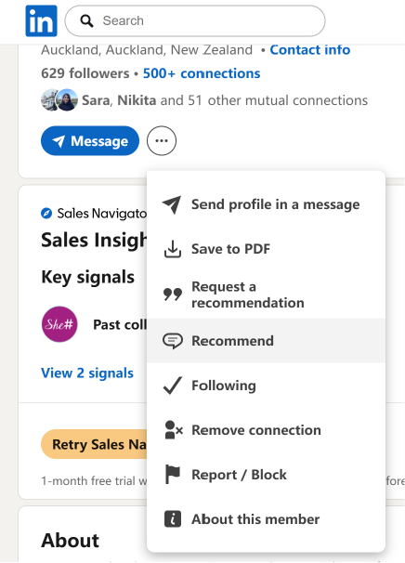
Task: Click the About section heading
Action: coord(70,541)
